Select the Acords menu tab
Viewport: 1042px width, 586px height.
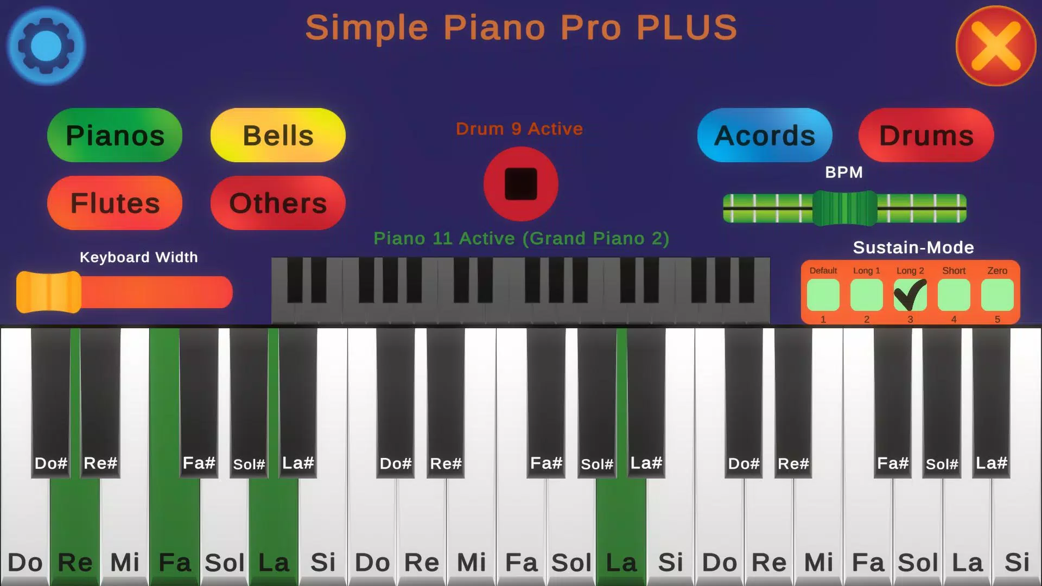pos(765,135)
